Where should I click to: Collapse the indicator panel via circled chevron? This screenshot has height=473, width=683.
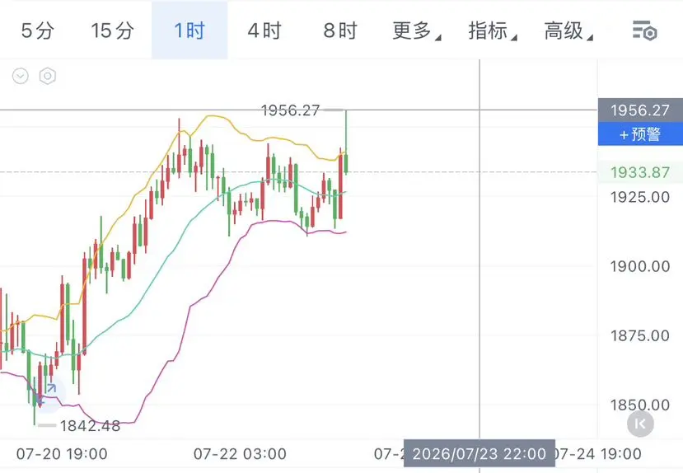pyautogui.click(x=21, y=76)
